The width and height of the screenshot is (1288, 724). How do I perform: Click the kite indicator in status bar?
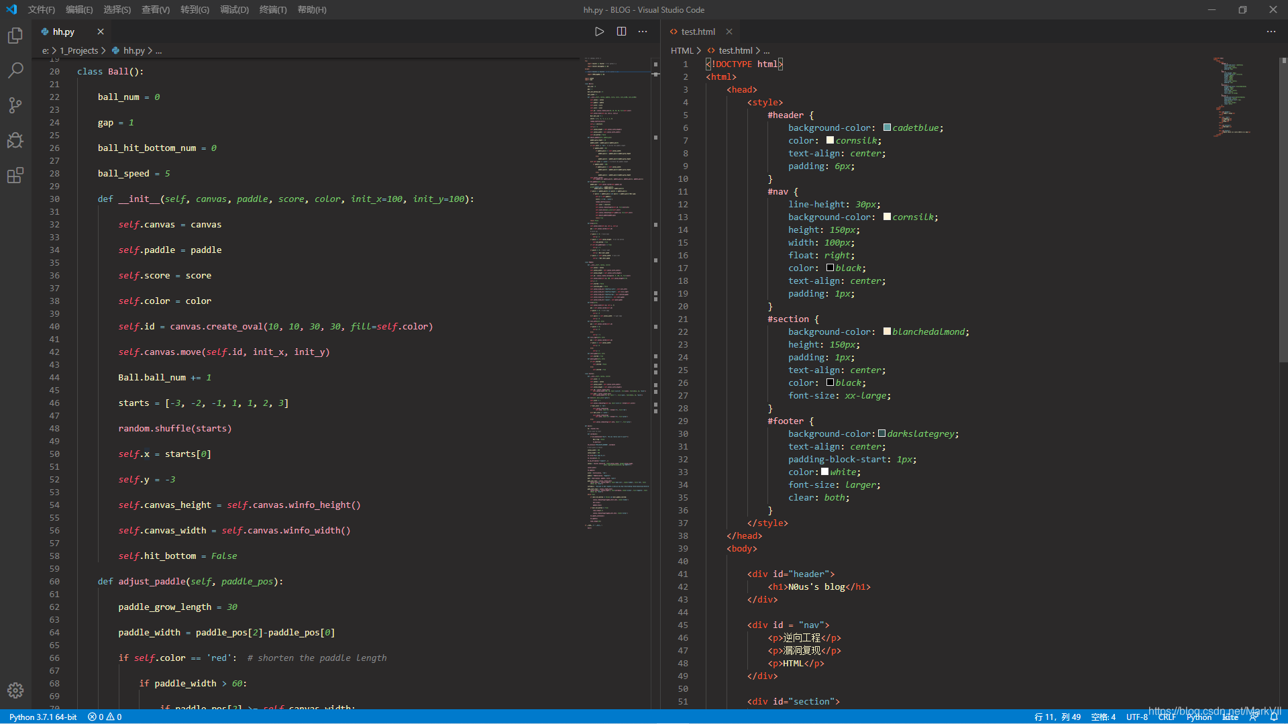tap(1230, 717)
